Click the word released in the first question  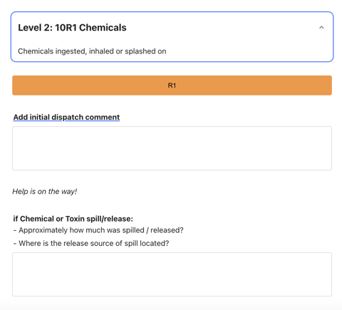coord(167,230)
